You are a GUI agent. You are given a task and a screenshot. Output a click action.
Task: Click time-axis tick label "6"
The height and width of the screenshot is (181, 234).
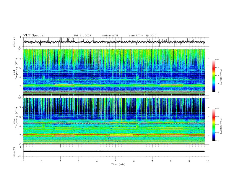tap(134, 161)
